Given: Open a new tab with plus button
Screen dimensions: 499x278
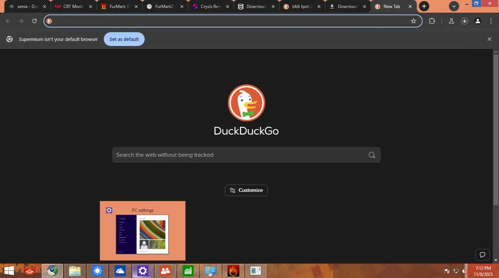Looking at the screenshot, I should click(424, 6).
